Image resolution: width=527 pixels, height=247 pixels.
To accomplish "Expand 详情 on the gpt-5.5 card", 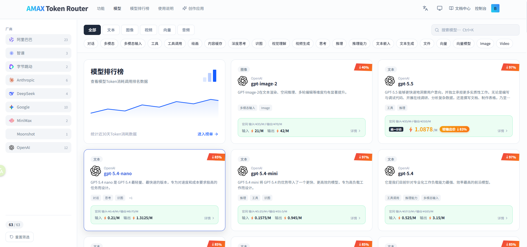I will pyautogui.click(x=502, y=131).
